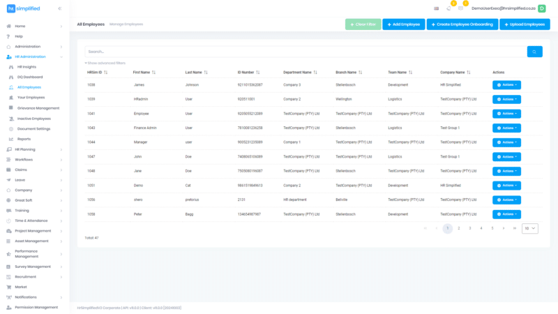
Task: Go to page 5 of results
Action: (x=492, y=228)
